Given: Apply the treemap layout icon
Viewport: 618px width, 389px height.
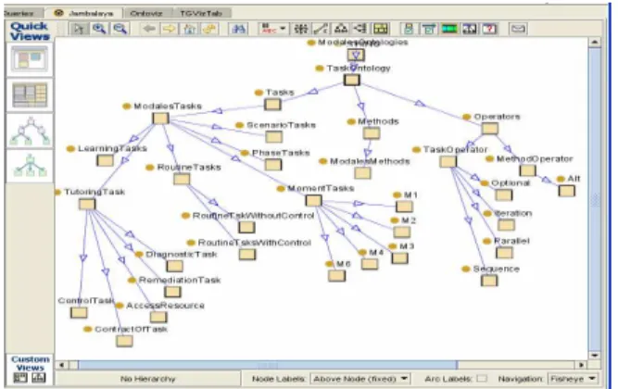Looking at the screenshot, I should (381, 29).
